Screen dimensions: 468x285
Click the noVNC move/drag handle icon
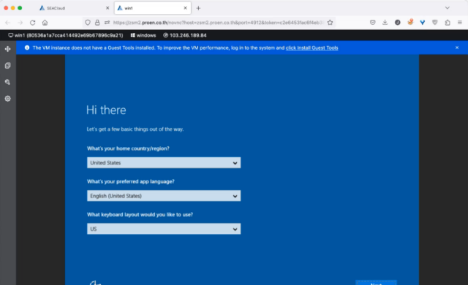click(x=8, y=49)
